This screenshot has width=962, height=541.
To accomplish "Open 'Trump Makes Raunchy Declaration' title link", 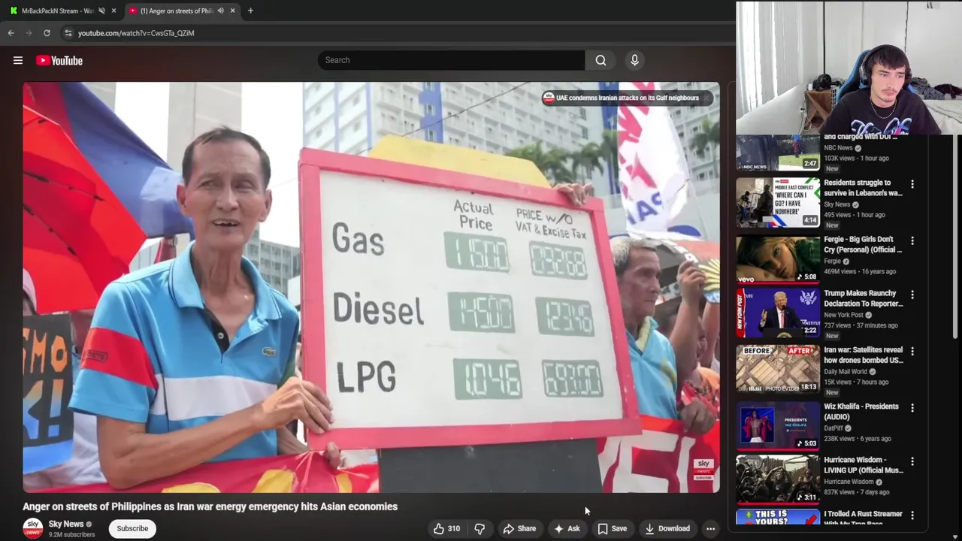I will click(864, 298).
